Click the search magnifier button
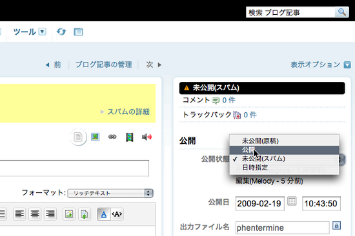This screenshot has height=236, width=355. tap(342, 12)
